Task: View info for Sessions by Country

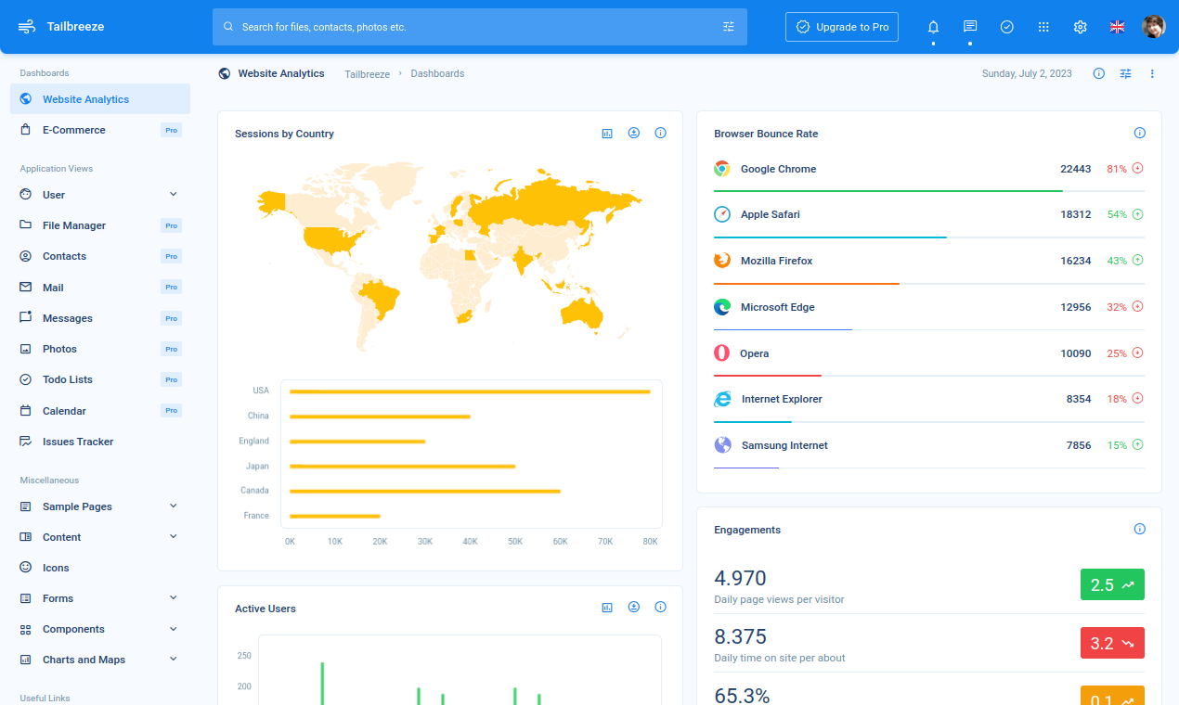Action: pyautogui.click(x=661, y=134)
